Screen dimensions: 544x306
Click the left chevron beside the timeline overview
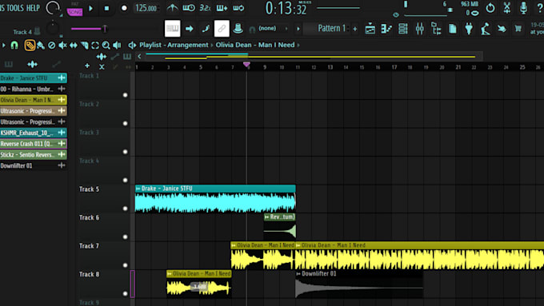[139, 56]
